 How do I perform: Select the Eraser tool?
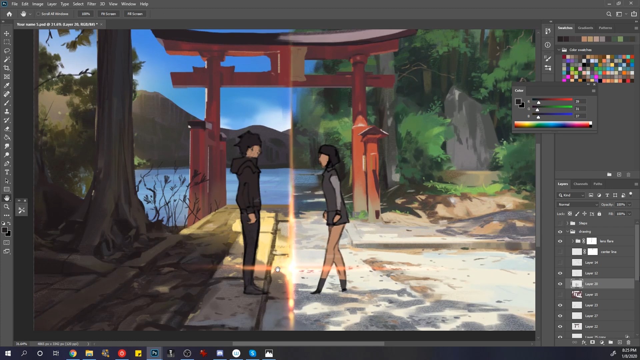(x=7, y=129)
